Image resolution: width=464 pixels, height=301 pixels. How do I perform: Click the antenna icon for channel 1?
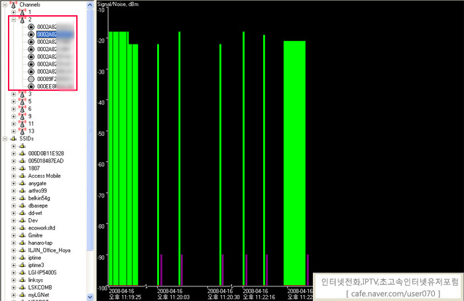coord(22,12)
